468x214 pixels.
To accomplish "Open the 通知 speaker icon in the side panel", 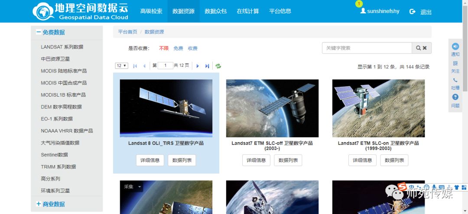I will point(455,46).
